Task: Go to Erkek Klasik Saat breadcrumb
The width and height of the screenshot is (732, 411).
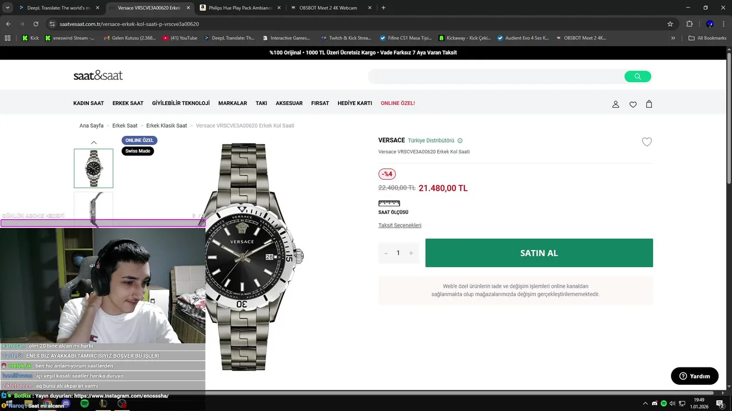Action: pos(166,126)
